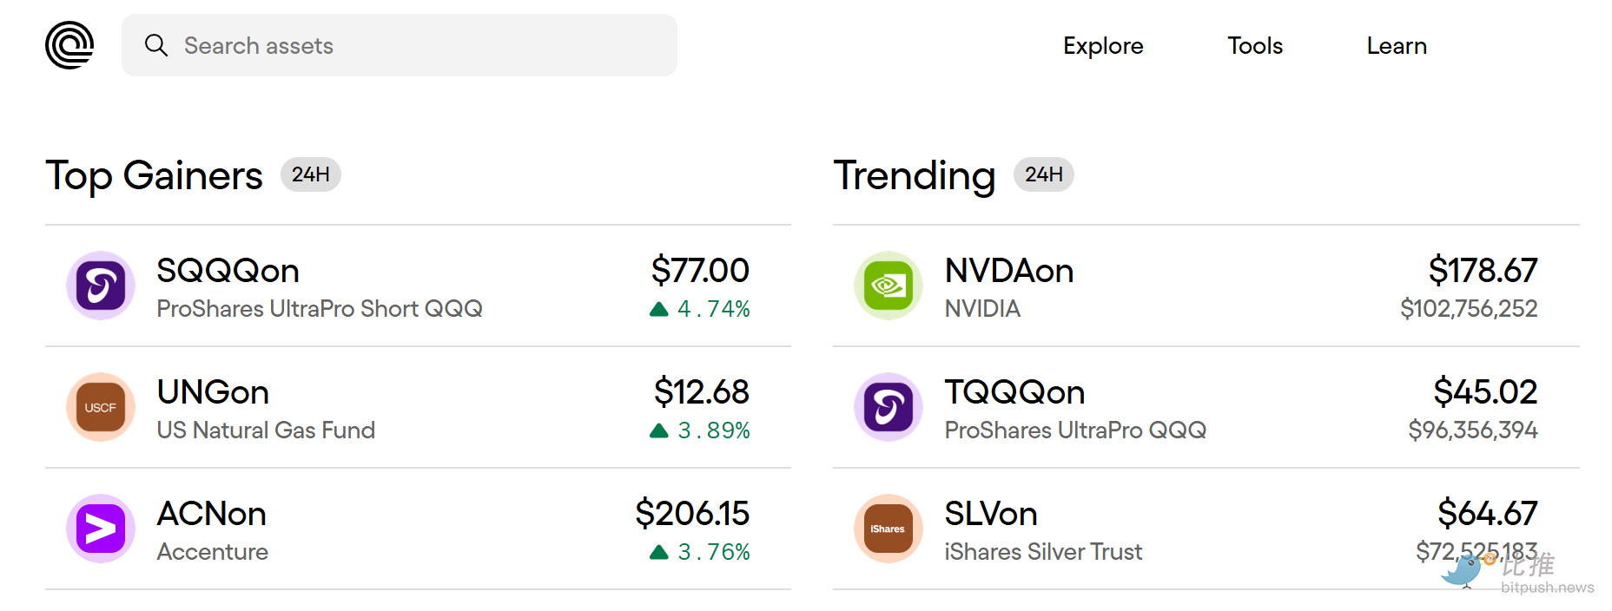1612x611 pixels.
Task: Toggle the 24H badge next to Trending
Action: [1043, 175]
